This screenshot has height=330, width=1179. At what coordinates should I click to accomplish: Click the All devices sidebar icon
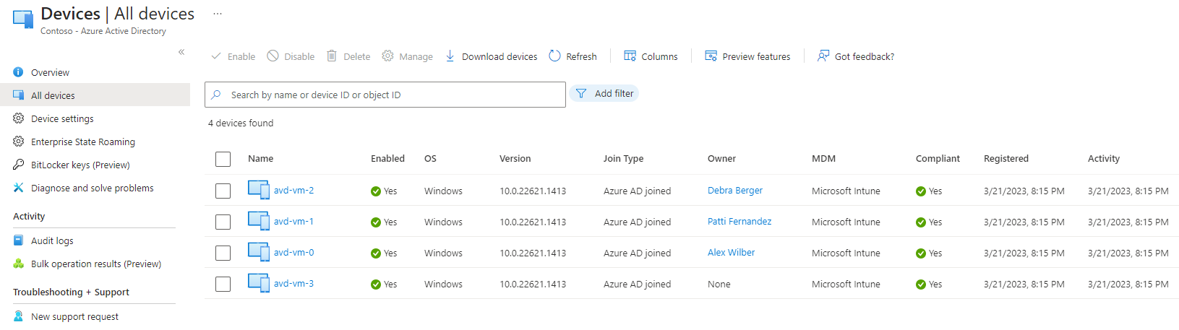(19, 95)
